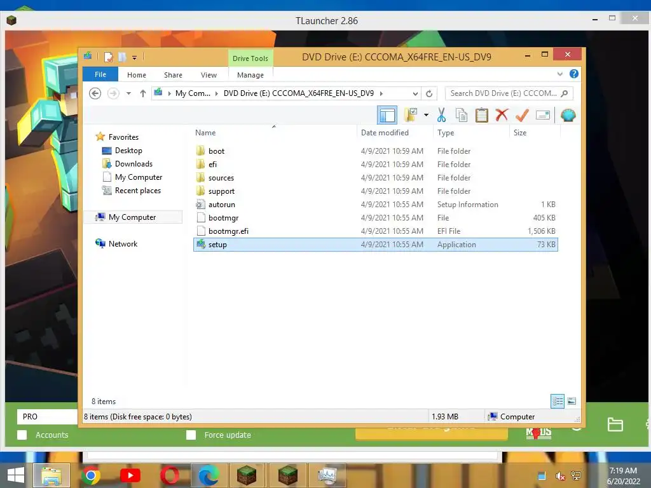Select the highlighted My Computer tree node
This screenshot has width=651, height=488.
coord(133,217)
